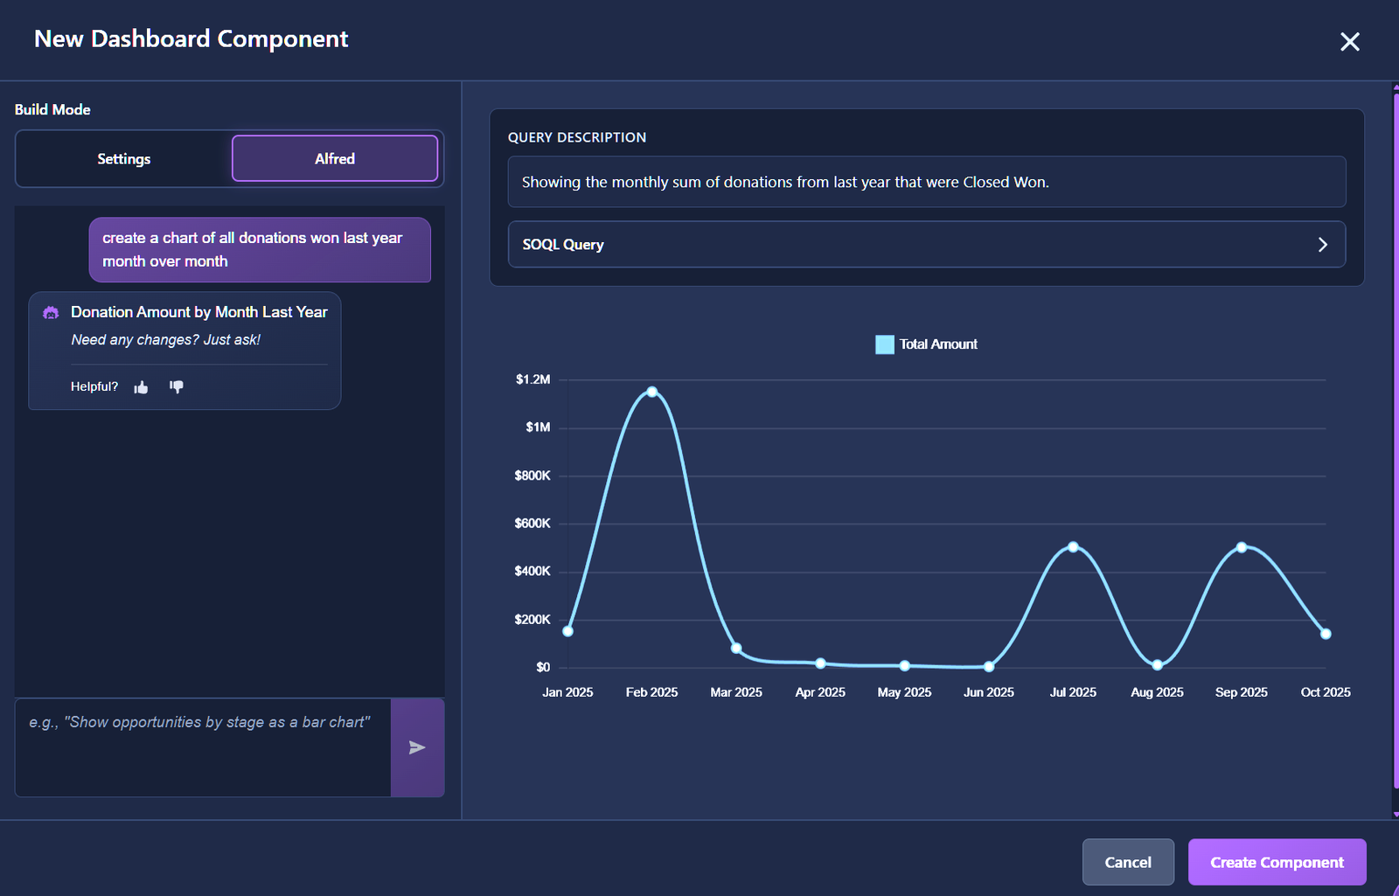Select the Feb 2025 peak data point
The width and height of the screenshot is (1399, 896).
(x=652, y=392)
